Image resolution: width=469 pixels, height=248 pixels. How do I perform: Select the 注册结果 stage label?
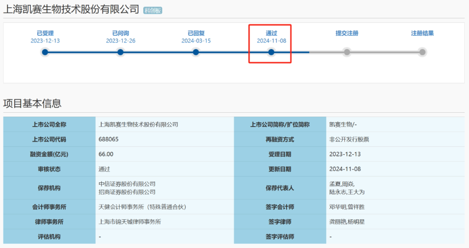pos(422,33)
